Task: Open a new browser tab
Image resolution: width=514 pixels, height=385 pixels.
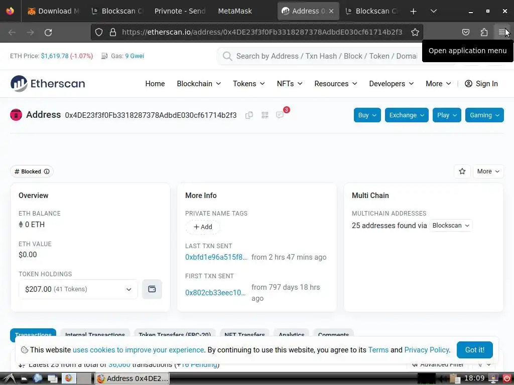Action: click(414, 11)
